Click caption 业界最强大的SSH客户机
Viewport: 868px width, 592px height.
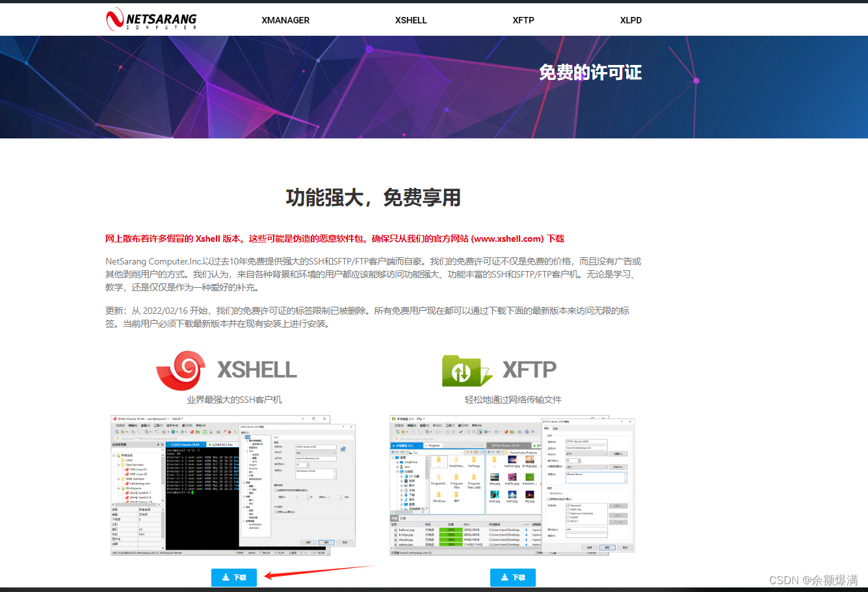[x=234, y=400]
